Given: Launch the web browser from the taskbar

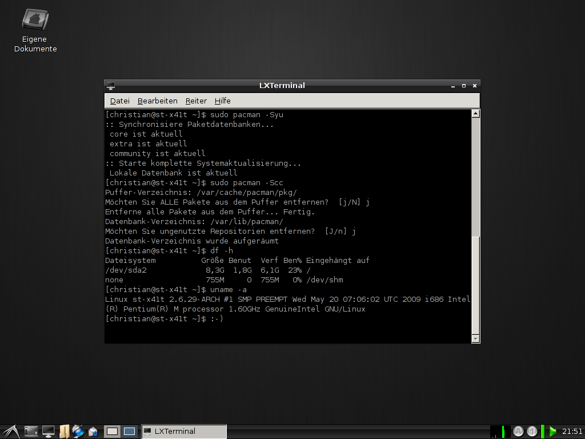Looking at the screenshot, I should [78, 432].
